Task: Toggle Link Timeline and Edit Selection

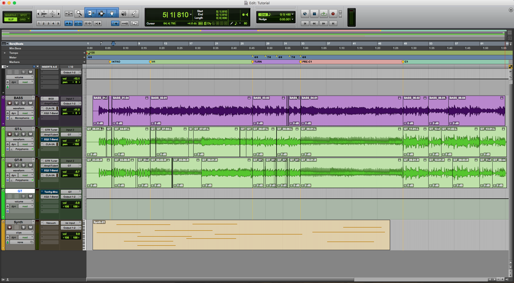Action: pyautogui.click(x=78, y=23)
